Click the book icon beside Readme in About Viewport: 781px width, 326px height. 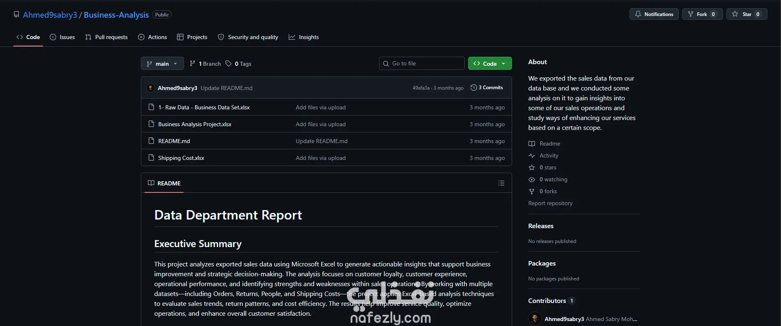click(x=532, y=144)
